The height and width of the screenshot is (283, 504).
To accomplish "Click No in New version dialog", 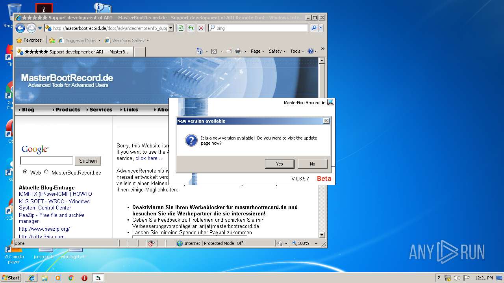I will pos(313,164).
